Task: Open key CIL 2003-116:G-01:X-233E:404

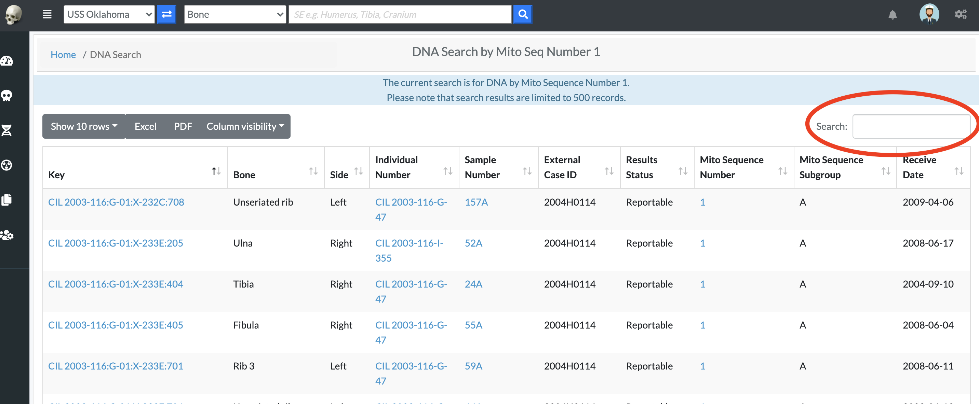Action: [x=116, y=284]
